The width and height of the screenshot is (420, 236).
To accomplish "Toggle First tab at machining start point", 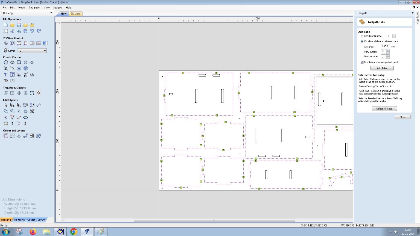I will (x=362, y=62).
